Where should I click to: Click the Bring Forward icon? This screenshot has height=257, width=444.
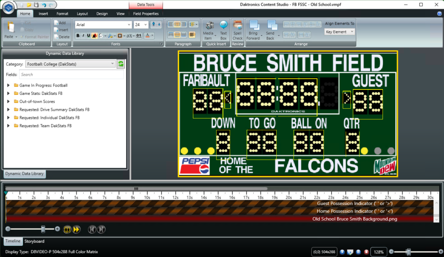(253, 26)
